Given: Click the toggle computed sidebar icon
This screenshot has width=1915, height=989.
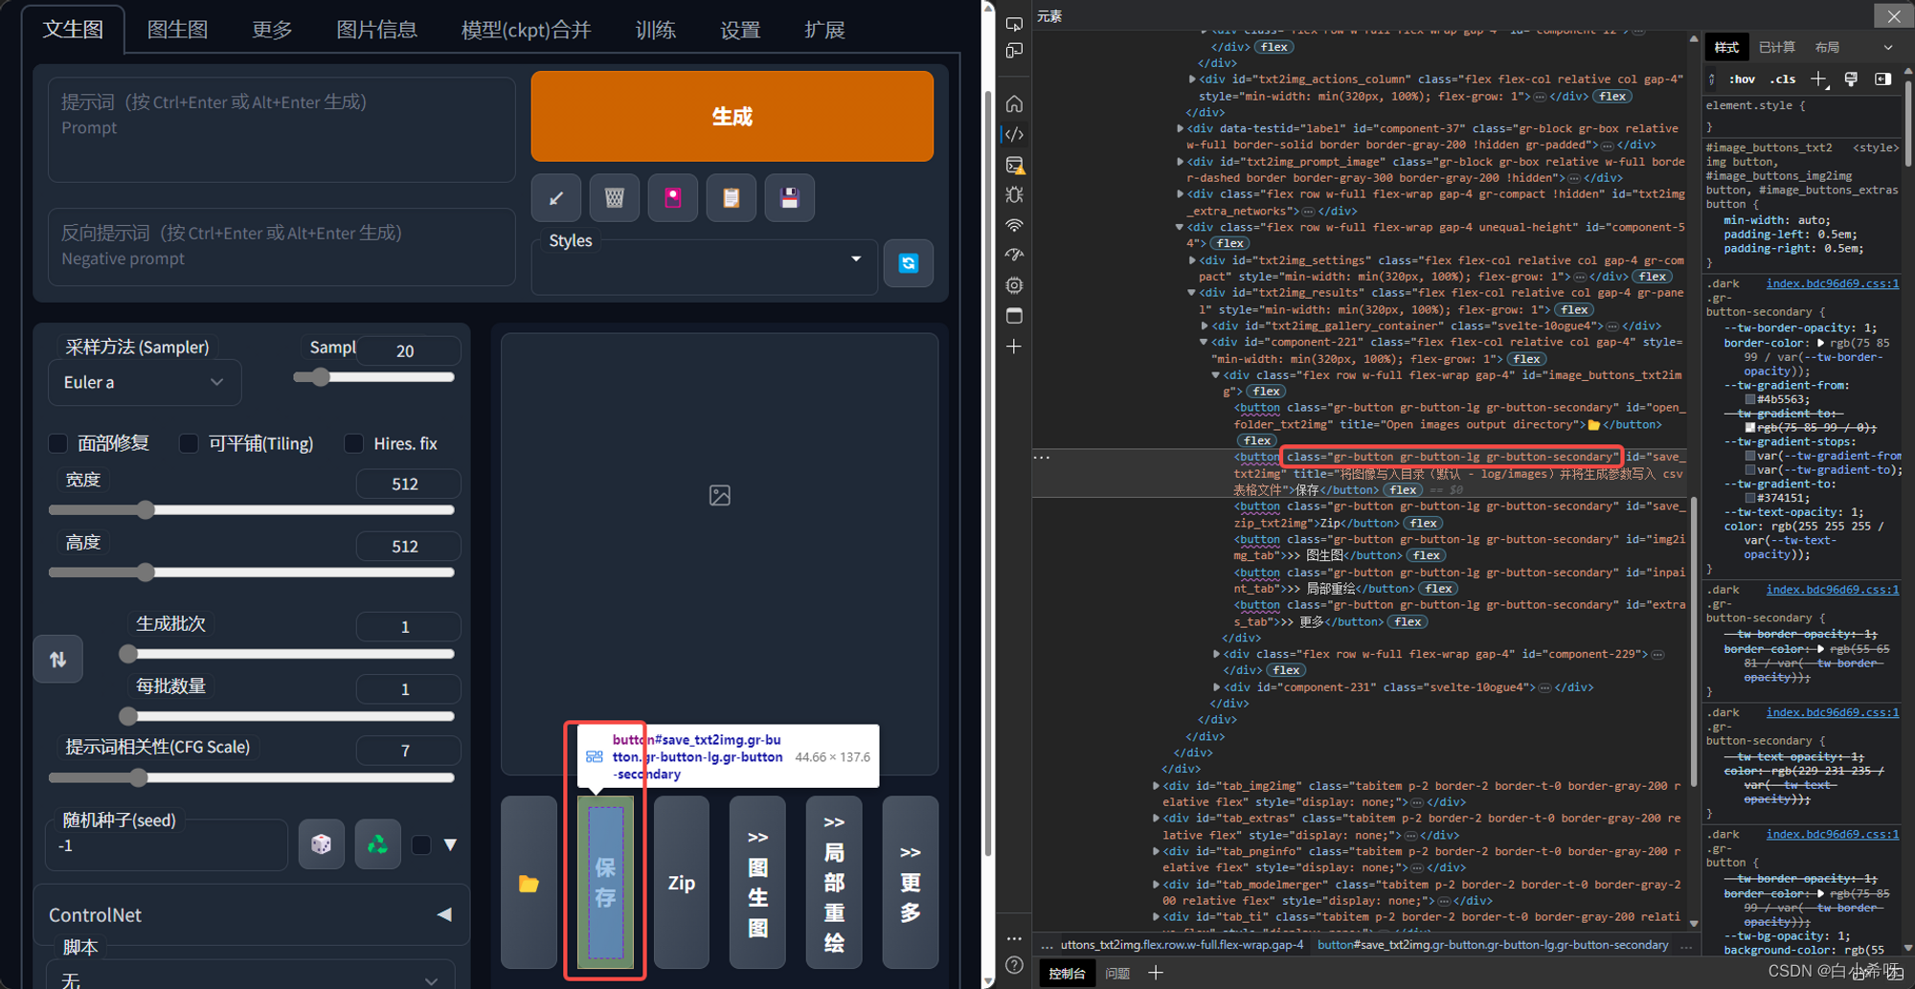Looking at the screenshot, I should 1882,79.
